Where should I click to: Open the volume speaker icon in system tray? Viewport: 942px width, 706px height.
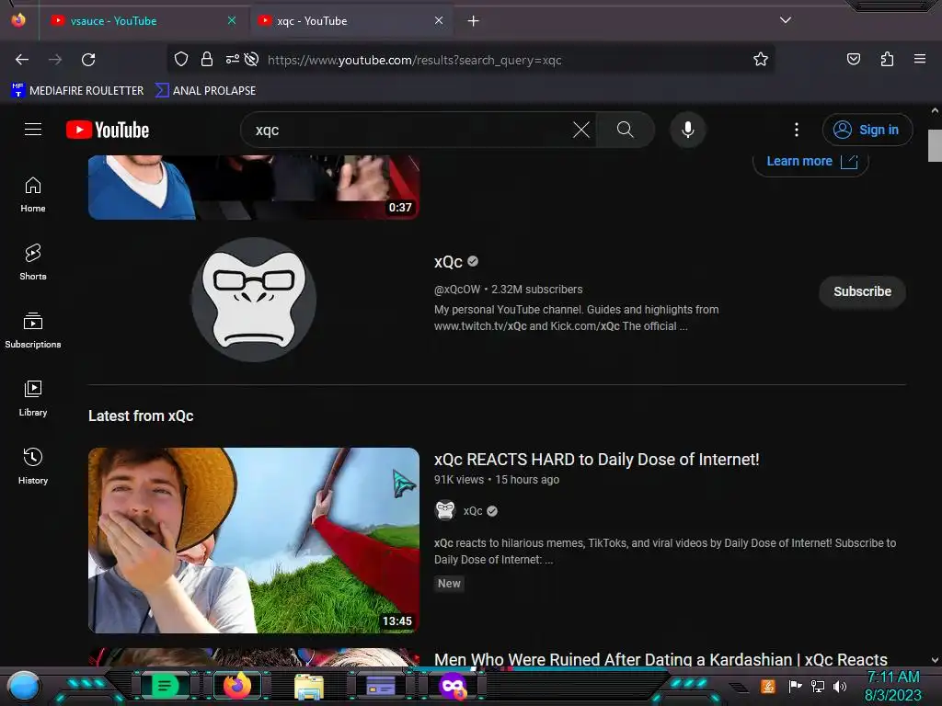pos(840,686)
